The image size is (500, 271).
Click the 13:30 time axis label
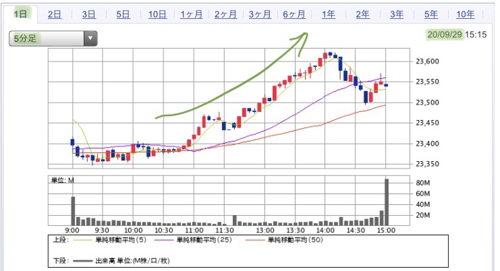pyautogui.click(x=296, y=231)
